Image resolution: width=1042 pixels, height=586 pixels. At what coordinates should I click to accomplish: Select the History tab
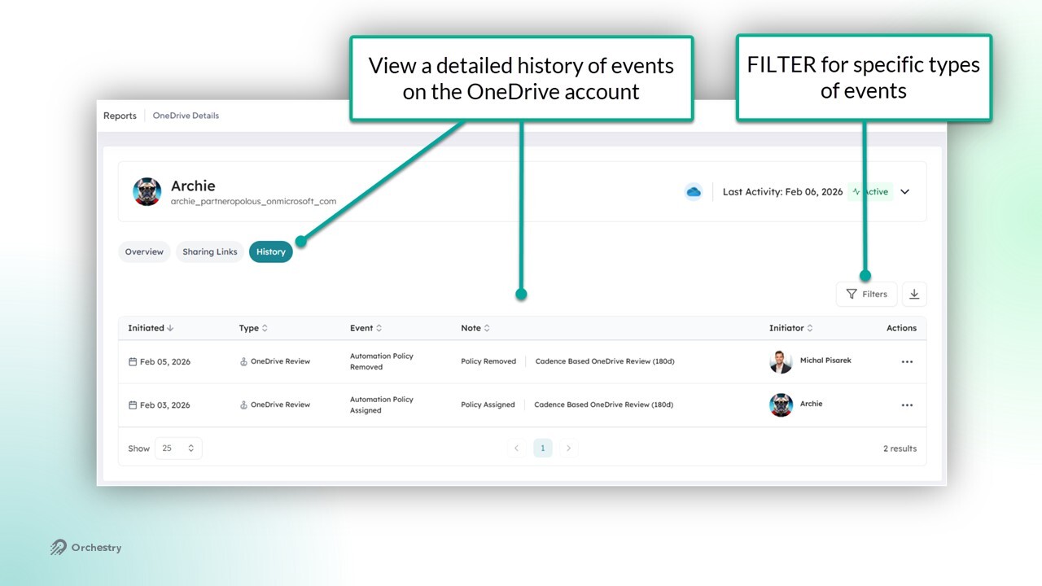271,251
